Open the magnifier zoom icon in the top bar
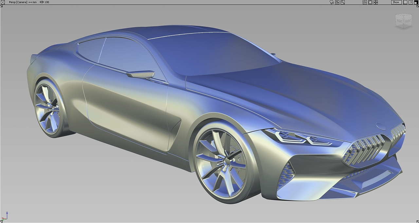The width and height of the screenshot is (419, 223). tap(342, 2)
